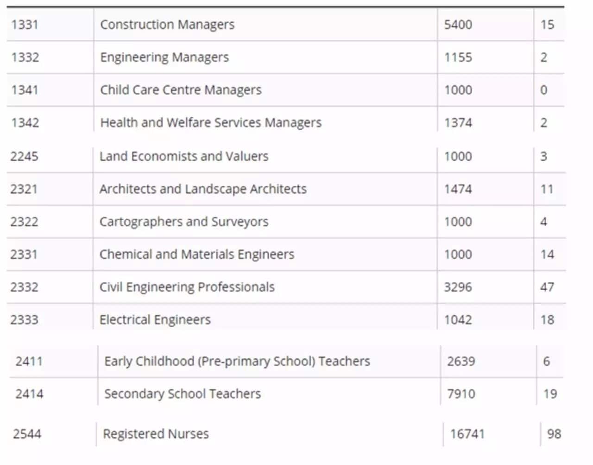593x465 pixels.
Task: Click Land Economists and Valuers entry
Action: (184, 156)
